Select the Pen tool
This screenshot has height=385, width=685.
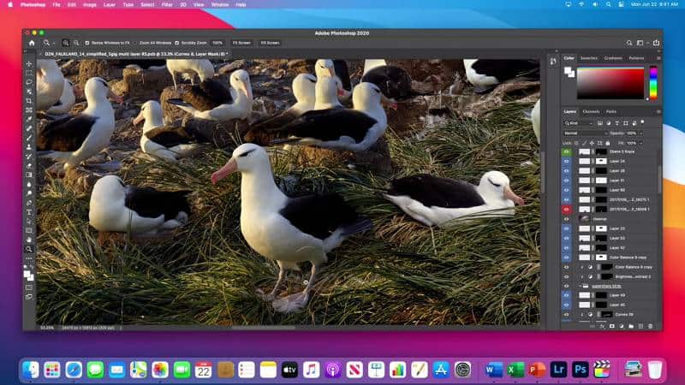click(29, 203)
